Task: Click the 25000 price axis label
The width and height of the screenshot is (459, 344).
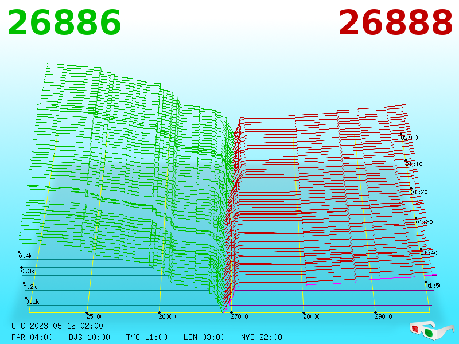Action: pyautogui.click(x=95, y=316)
